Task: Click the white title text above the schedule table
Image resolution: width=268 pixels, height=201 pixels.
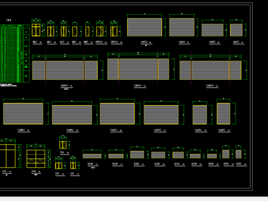Action: click(9, 20)
